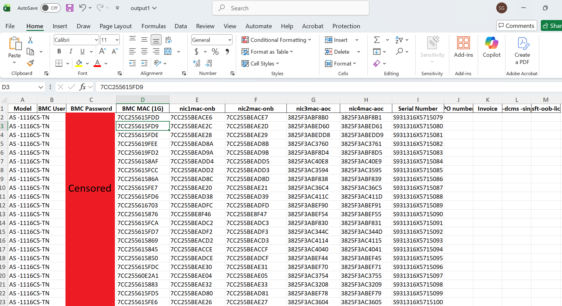Screen dimensions: 562x306
Task: Toggle Italic formatting
Action: coord(71,52)
